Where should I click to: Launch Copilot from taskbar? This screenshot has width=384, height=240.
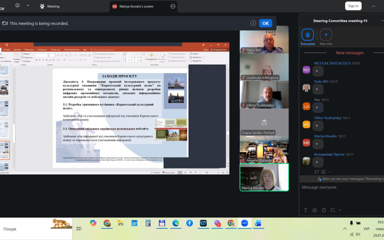point(93,223)
